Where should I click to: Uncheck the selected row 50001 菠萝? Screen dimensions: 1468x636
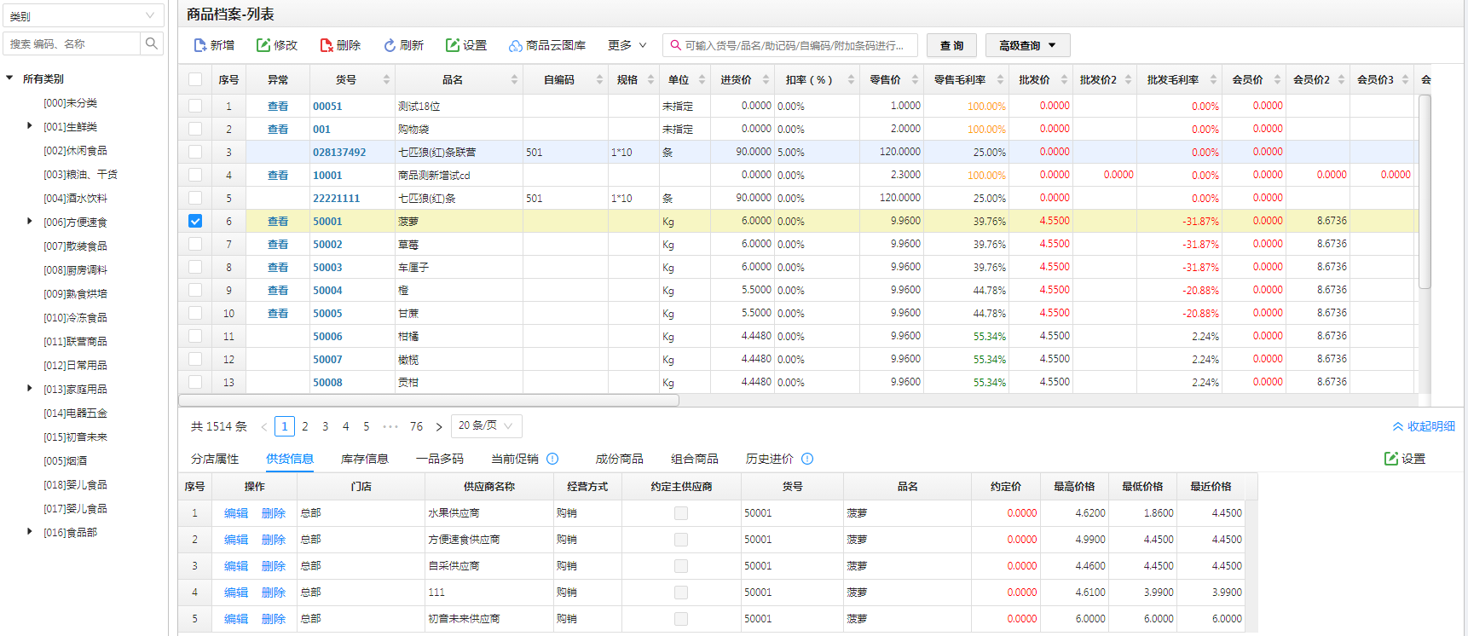(x=195, y=221)
